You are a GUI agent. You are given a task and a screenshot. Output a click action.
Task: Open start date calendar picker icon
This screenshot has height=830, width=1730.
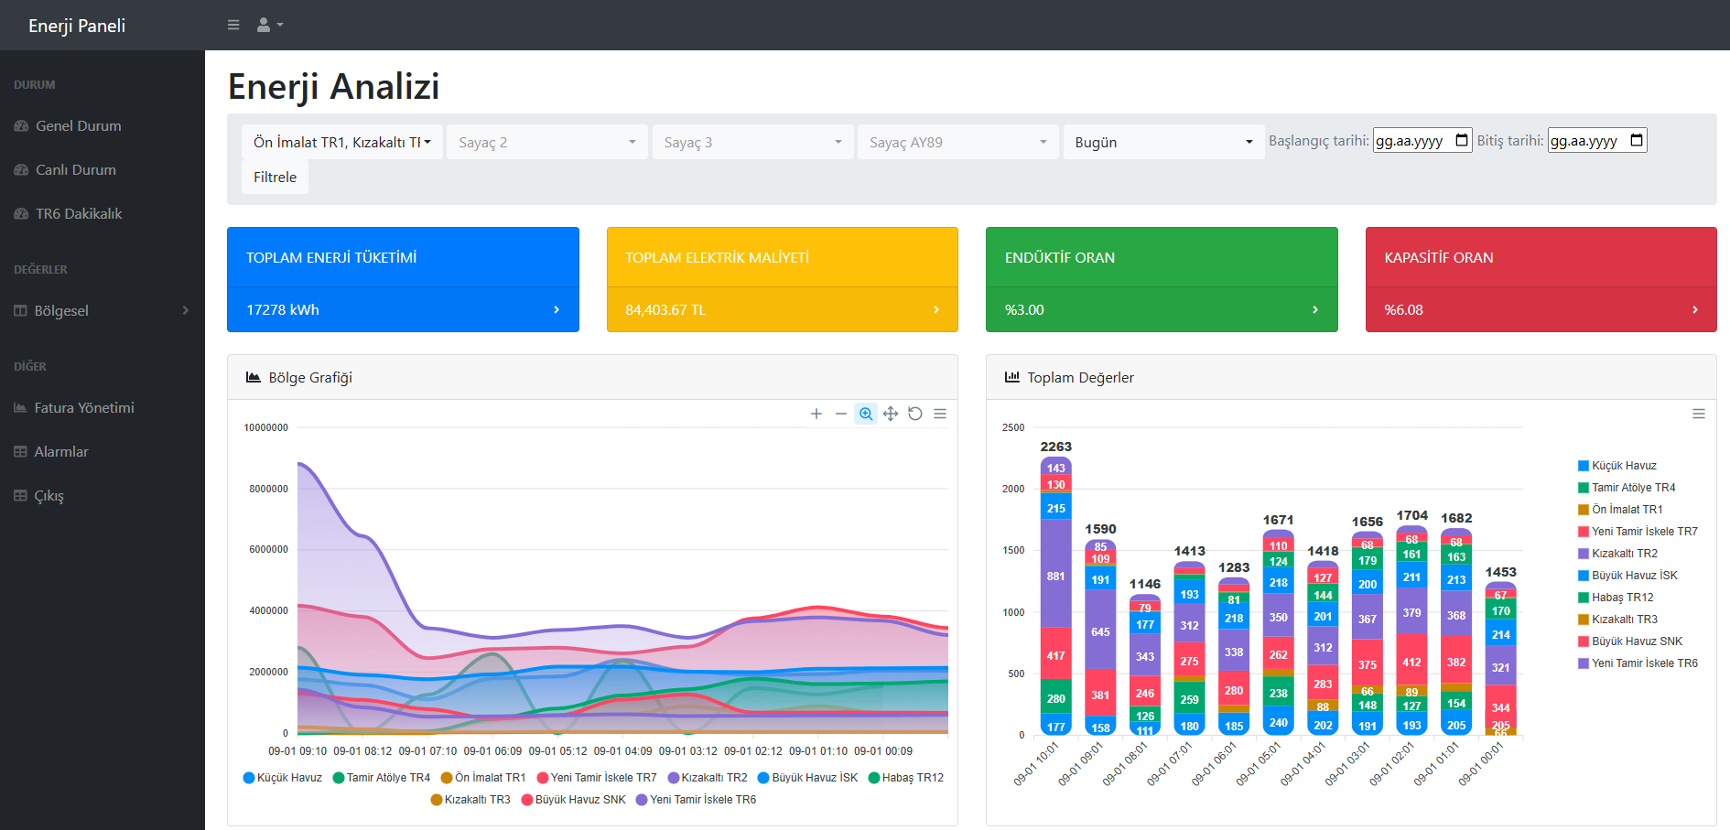pyautogui.click(x=1462, y=140)
